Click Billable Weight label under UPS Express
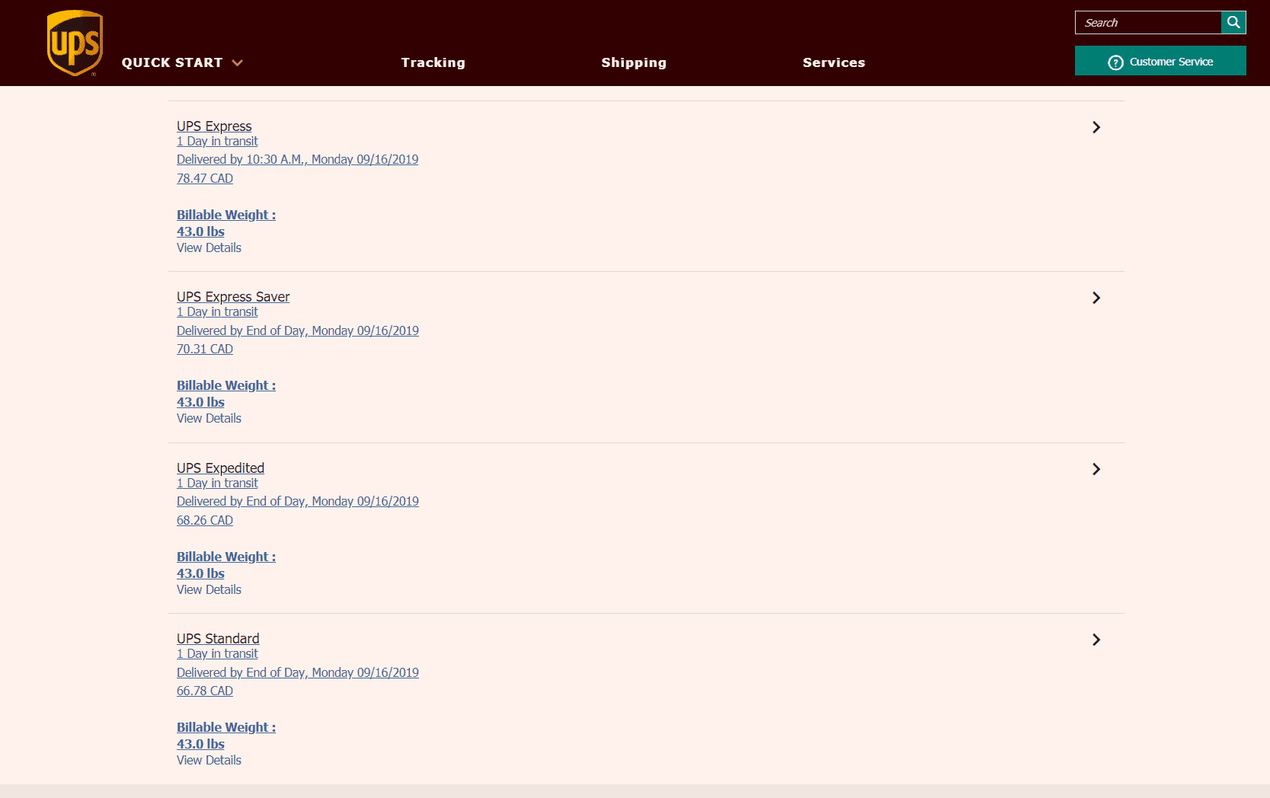This screenshot has width=1270, height=798. click(226, 215)
